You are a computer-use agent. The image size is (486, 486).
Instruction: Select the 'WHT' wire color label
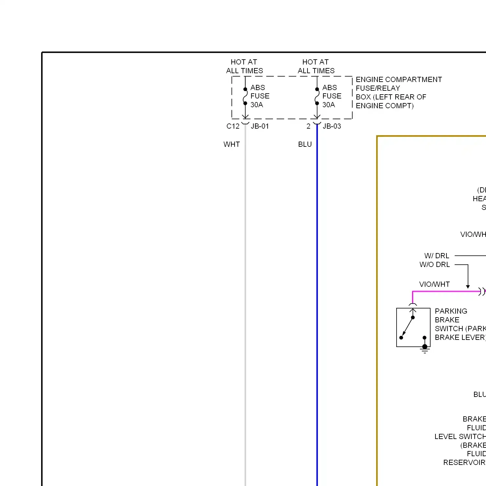coord(232,145)
